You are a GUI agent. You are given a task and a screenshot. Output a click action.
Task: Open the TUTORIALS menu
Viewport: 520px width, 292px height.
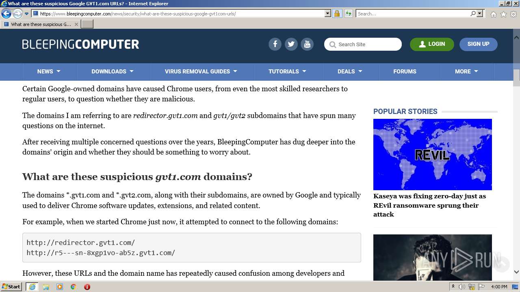pos(287,71)
